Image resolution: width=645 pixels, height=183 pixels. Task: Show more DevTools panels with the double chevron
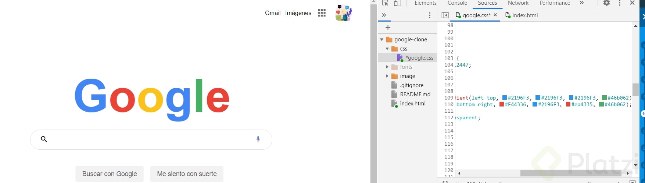coord(581,3)
